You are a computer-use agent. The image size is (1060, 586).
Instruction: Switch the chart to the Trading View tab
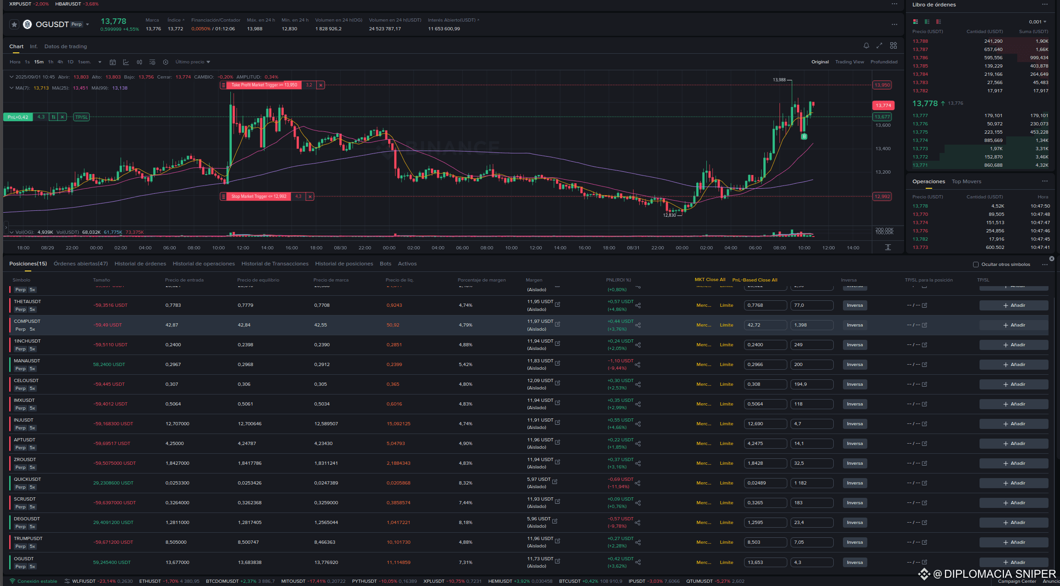(849, 62)
